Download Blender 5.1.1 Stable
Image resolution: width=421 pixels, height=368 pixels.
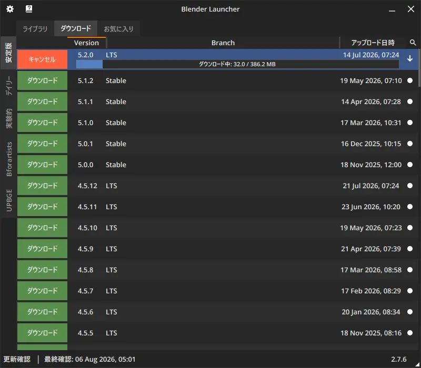[x=43, y=101]
